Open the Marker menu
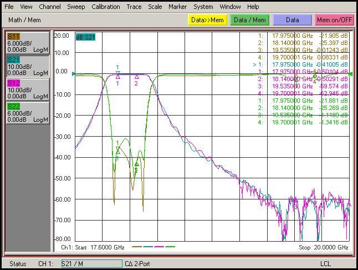The height and width of the screenshot is (270, 358). [178, 7]
